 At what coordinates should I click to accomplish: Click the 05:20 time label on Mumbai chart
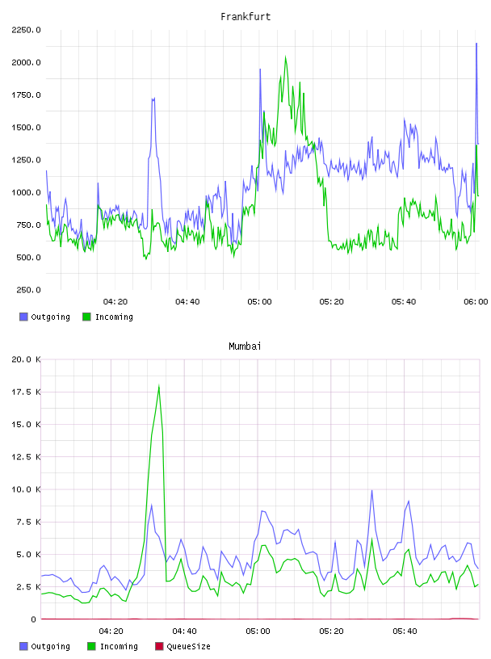[x=331, y=632]
